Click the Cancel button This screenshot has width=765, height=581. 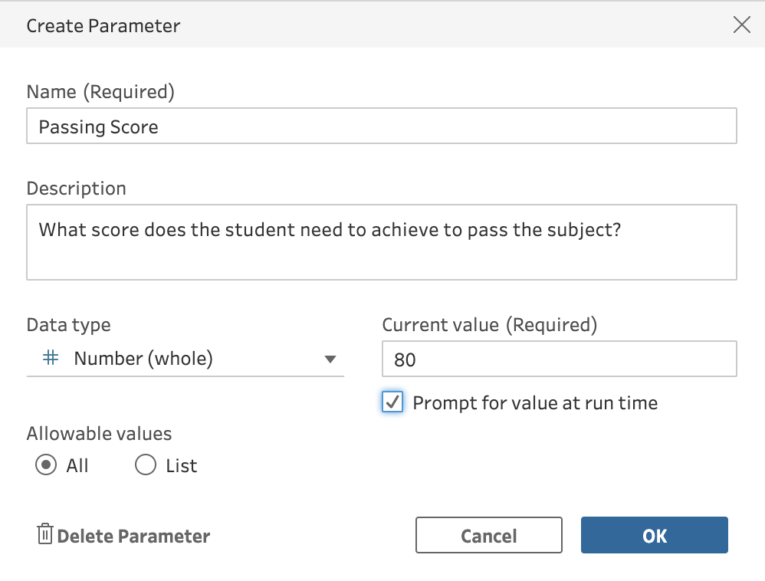[x=489, y=536]
